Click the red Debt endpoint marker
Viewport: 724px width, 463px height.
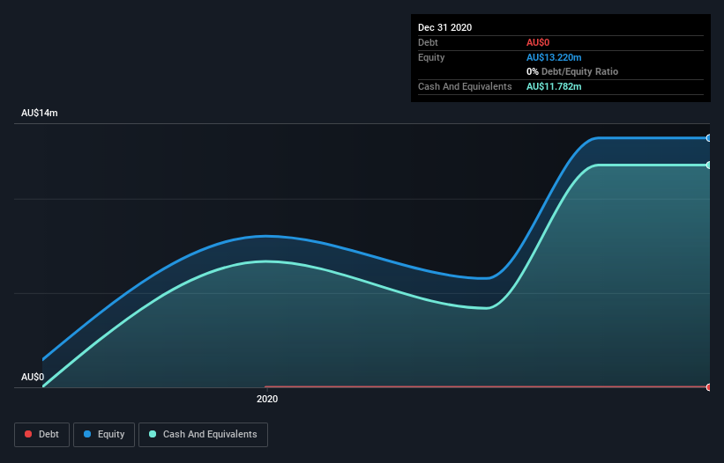pos(709,387)
